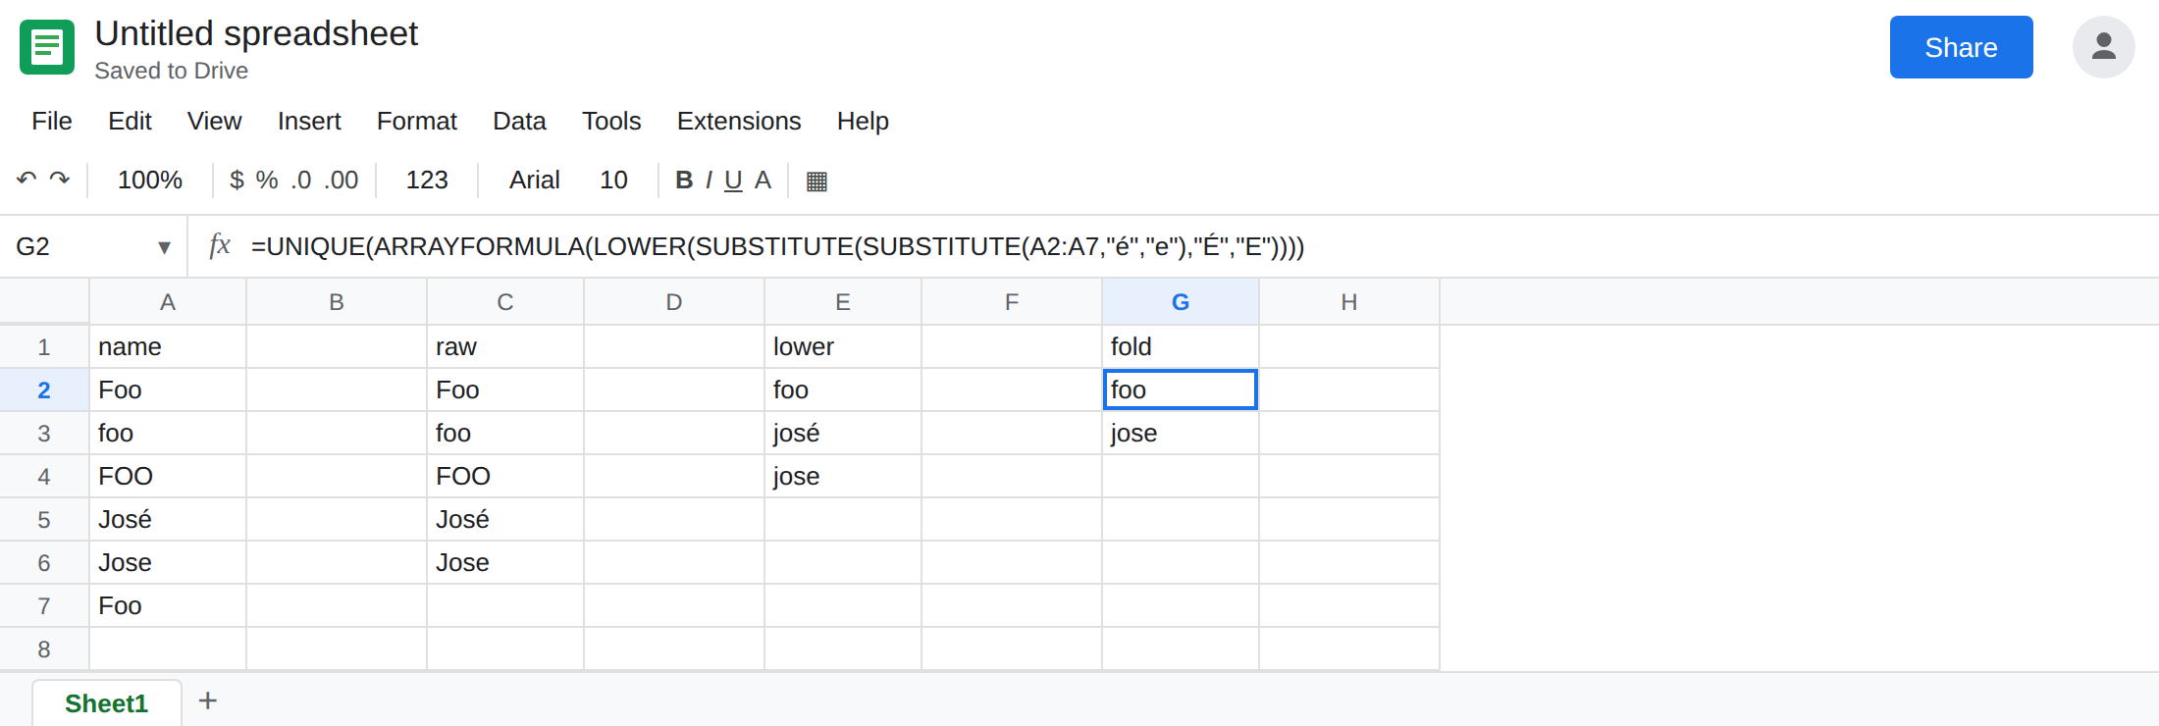This screenshot has height=726, width=2159.
Task: Click the fx function icon
Action: (x=220, y=245)
